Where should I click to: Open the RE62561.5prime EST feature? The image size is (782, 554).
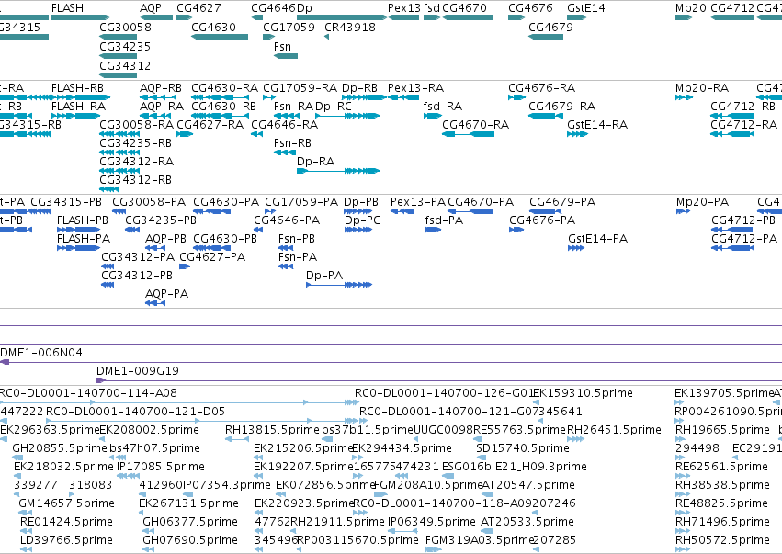pyautogui.click(x=681, y=476)
